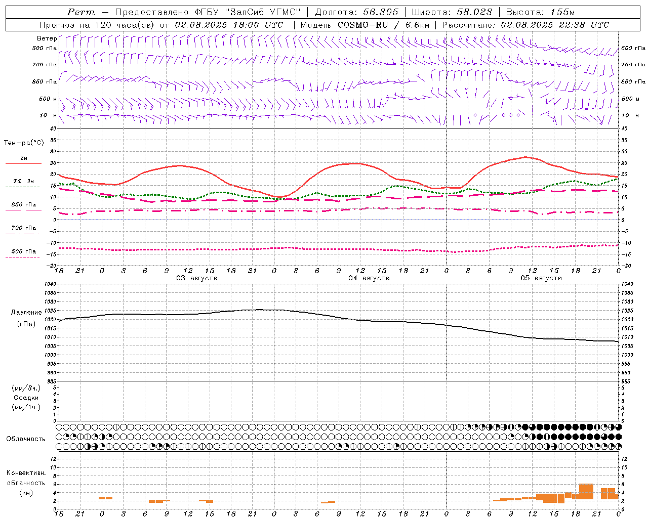Click the '03 августа' date label
Image resolution: width=648 pixels, height=518 pixels.
[x=197, y=278]
